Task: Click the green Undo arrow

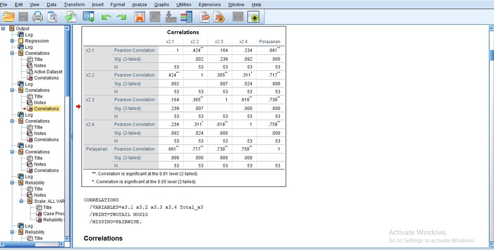Action: coord(106,17)
